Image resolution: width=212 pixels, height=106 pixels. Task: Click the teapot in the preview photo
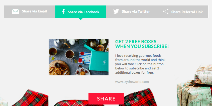click(x=61, y=43)
